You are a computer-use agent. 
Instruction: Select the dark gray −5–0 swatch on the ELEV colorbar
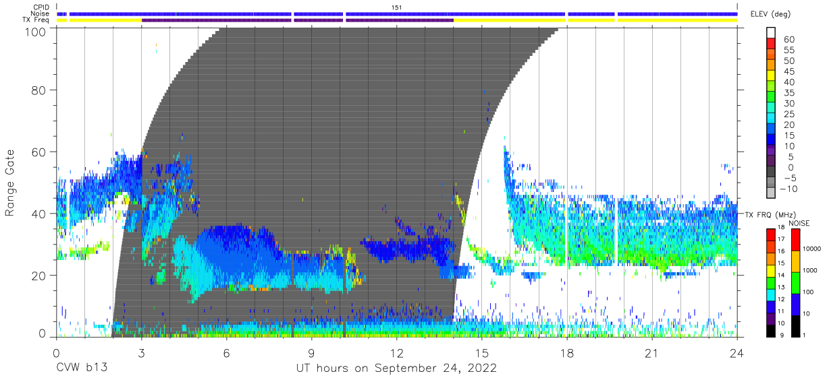click(x=771, y=172)
